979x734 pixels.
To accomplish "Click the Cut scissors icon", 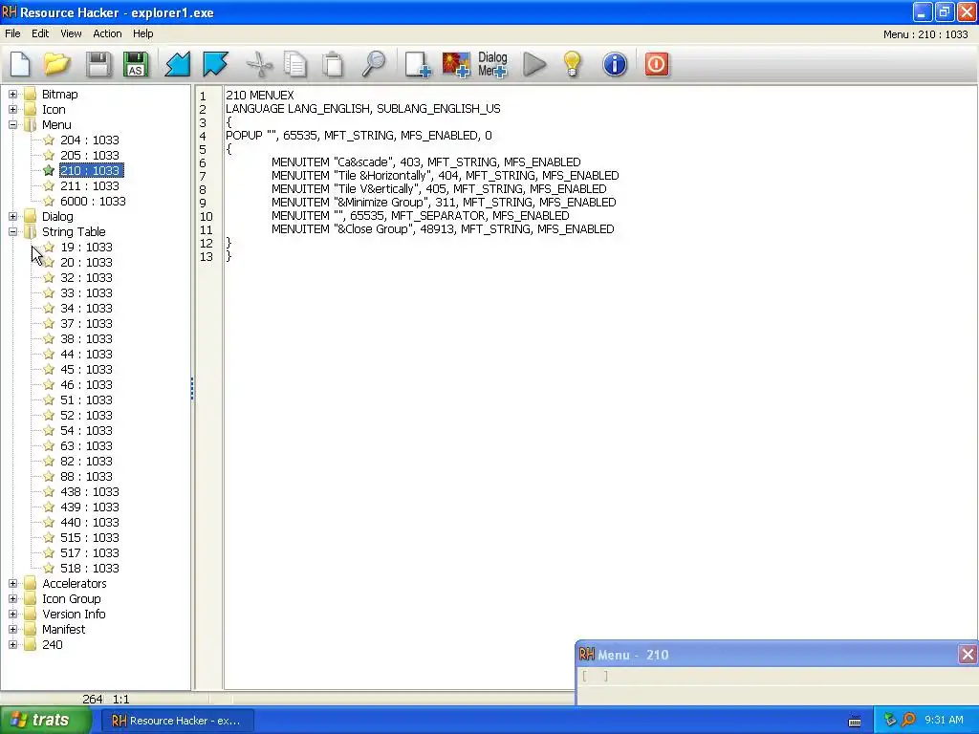I will click(x=259, y=64).
